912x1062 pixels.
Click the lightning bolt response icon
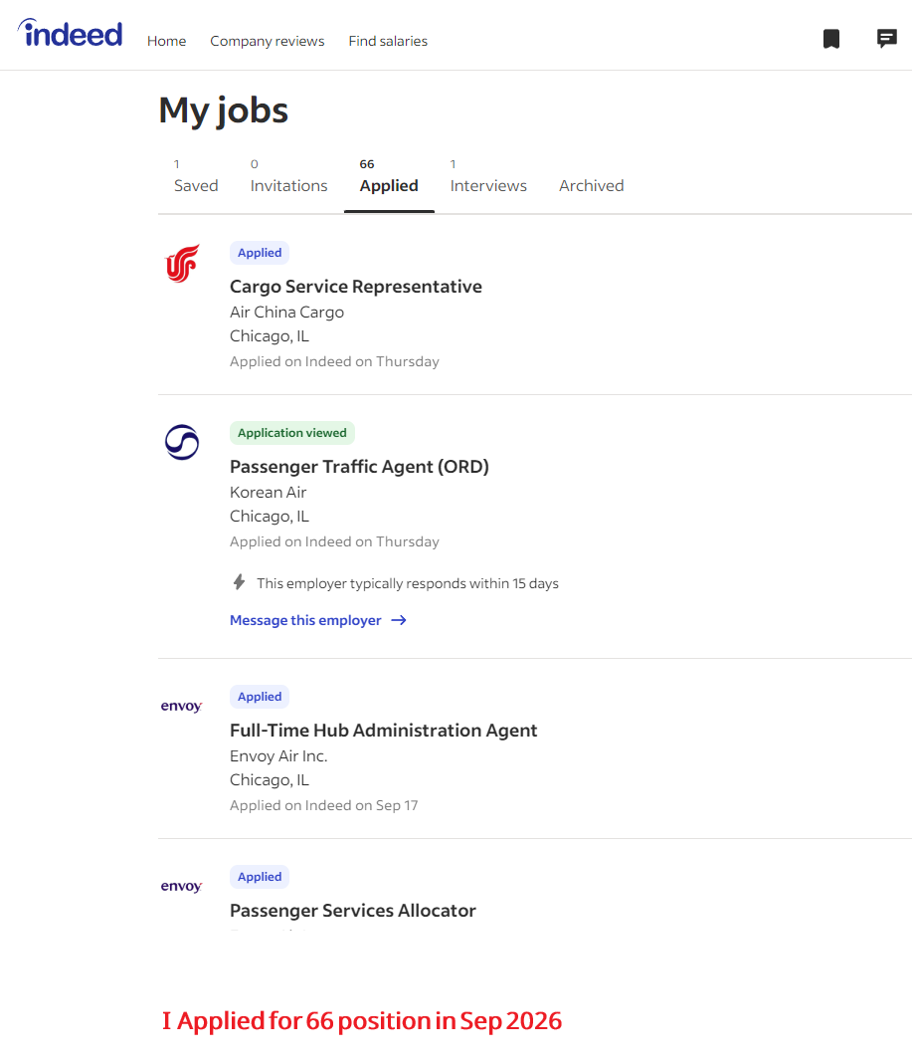tap(239, 582)
